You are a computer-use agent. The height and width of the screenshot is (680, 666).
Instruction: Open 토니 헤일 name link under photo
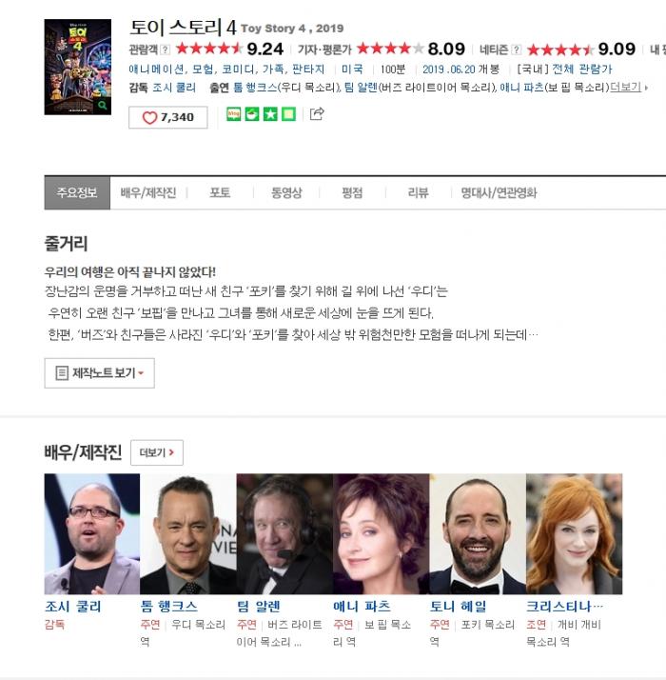458,606
